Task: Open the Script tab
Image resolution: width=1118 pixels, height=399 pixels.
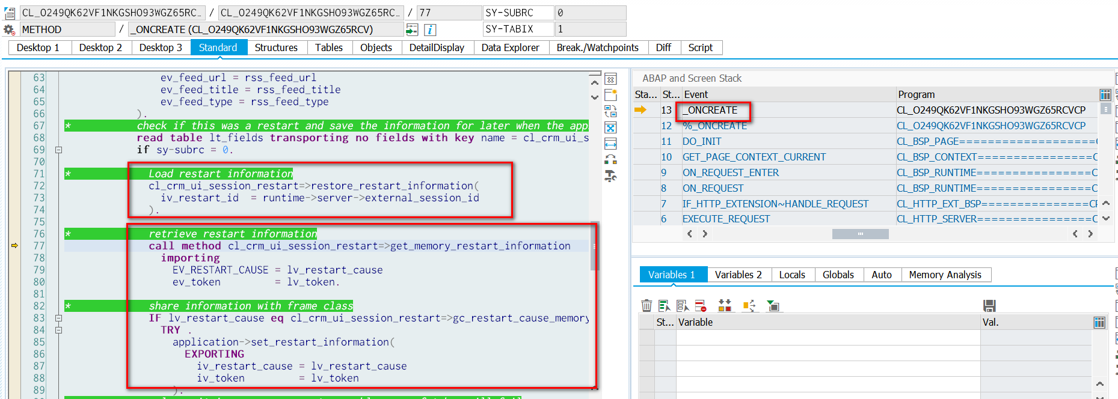Action: pos(701,47)
